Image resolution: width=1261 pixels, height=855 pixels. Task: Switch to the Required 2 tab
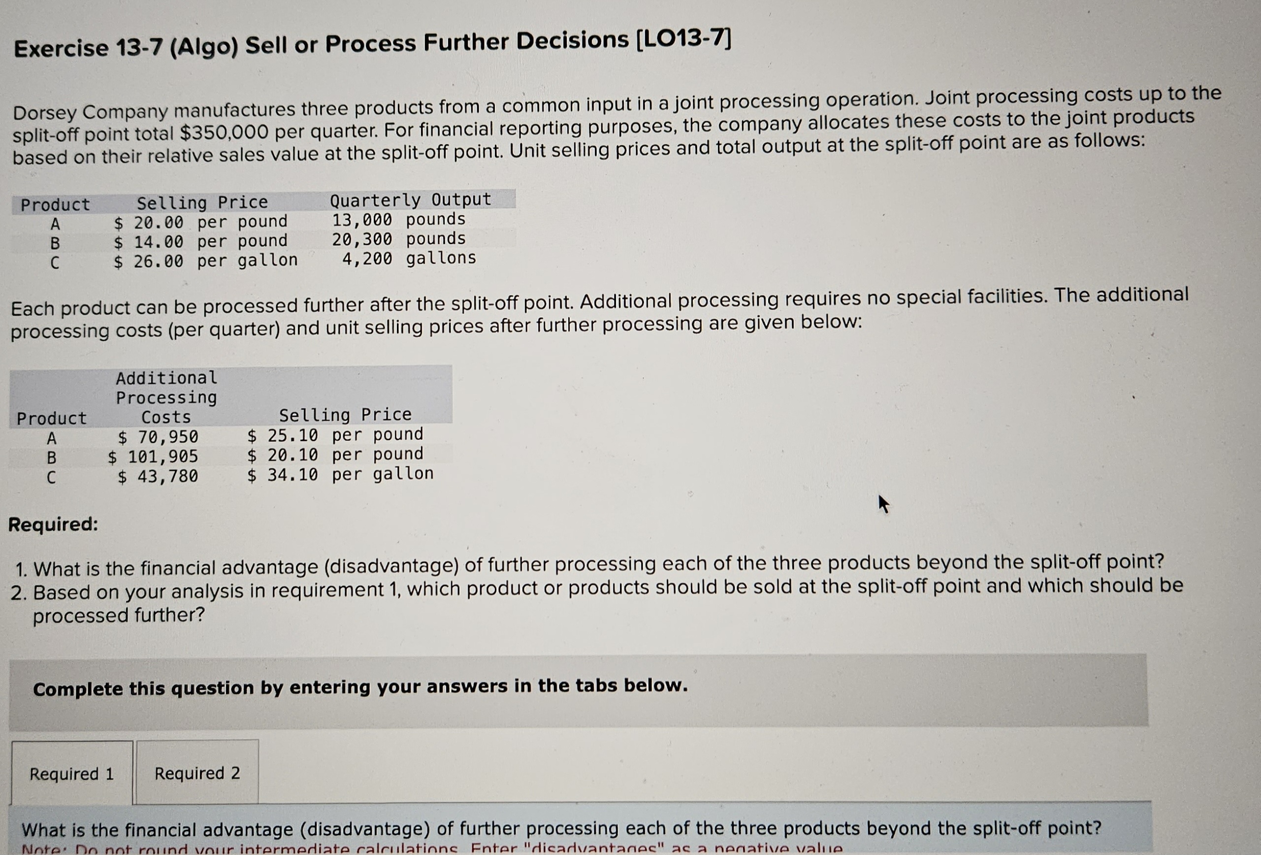click(x=197, y=774)
